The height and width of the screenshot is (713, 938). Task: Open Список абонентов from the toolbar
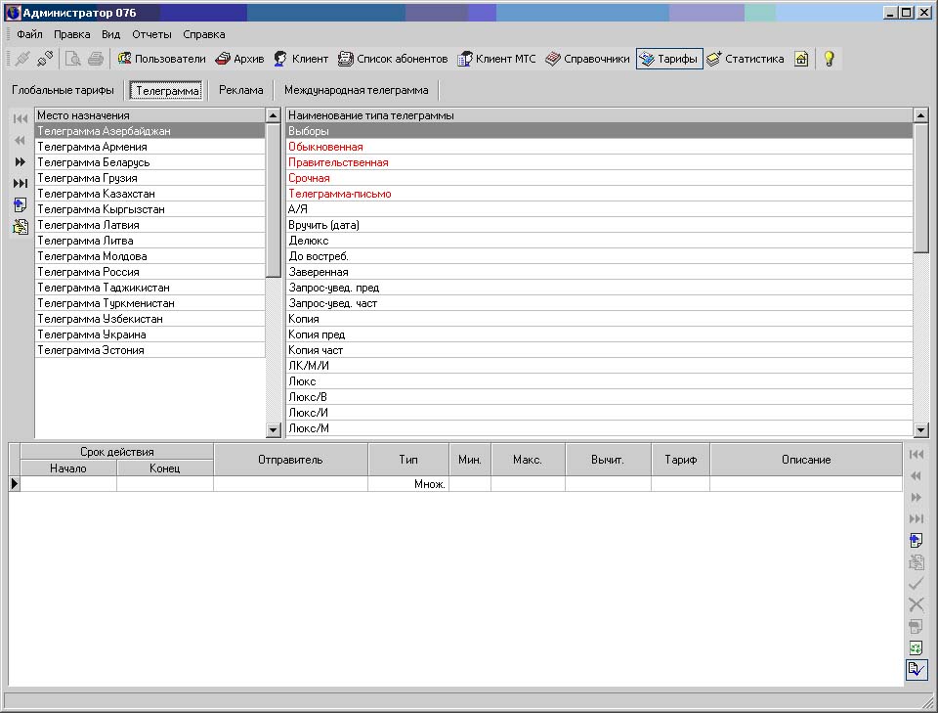tap(393, 59)
